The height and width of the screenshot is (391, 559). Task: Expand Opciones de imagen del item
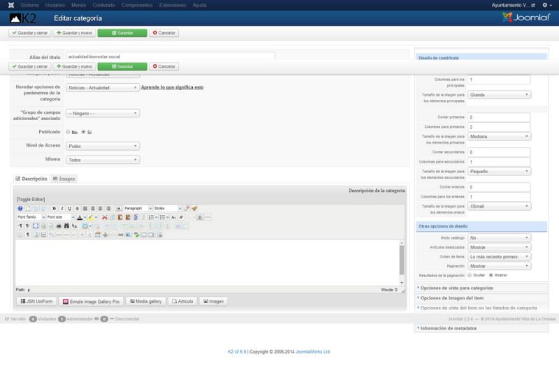coord(481,297)
